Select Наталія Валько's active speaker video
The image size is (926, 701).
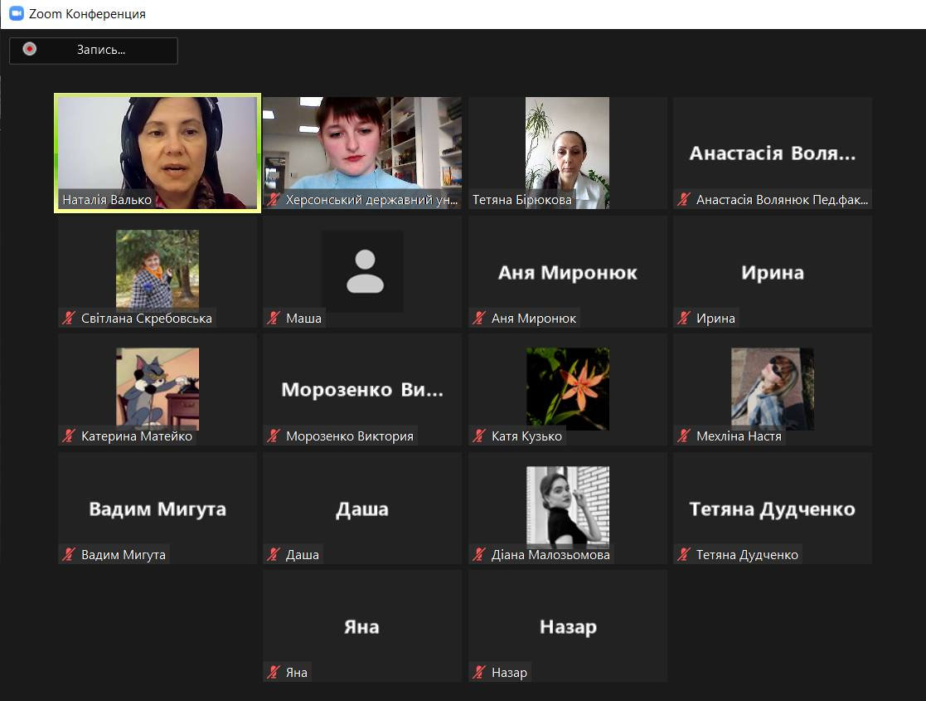(x=158, y=153)
